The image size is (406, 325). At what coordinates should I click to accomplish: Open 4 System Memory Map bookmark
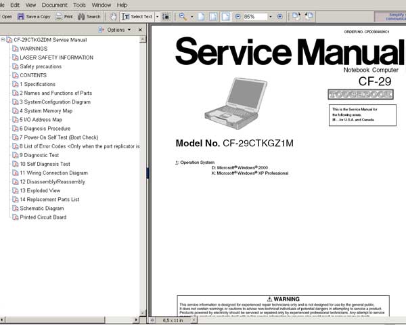click(46, 111)
